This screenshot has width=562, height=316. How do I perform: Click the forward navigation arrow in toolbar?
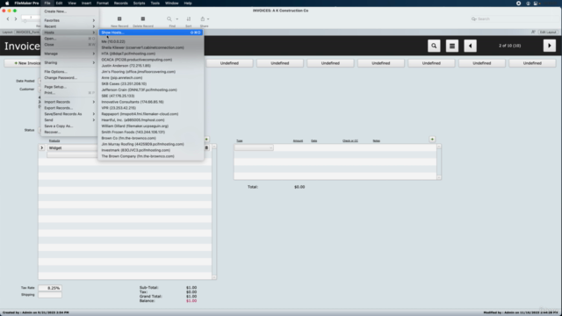coord(16,19)
